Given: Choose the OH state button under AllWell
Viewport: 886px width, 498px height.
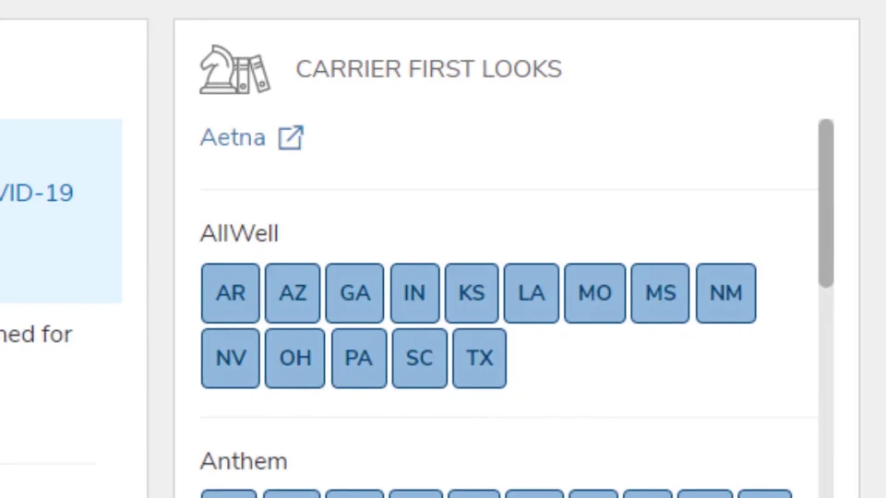Looking at the screenshot, I should [294, 358].
